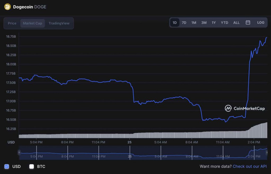Switch to the TradingView tab
Viewport: 271px width, 174px height.
coord(59,23)
